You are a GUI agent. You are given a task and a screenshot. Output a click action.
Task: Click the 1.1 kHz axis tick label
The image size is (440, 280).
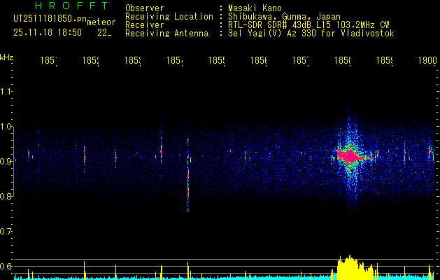6,92
